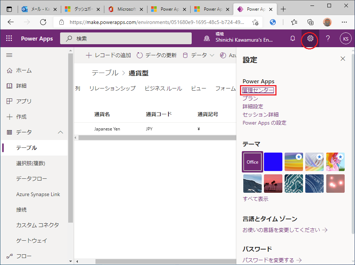This screenshot has width=355, height=265.
Task: Select the palm trees sunset theme
Action: pos(273,183)
